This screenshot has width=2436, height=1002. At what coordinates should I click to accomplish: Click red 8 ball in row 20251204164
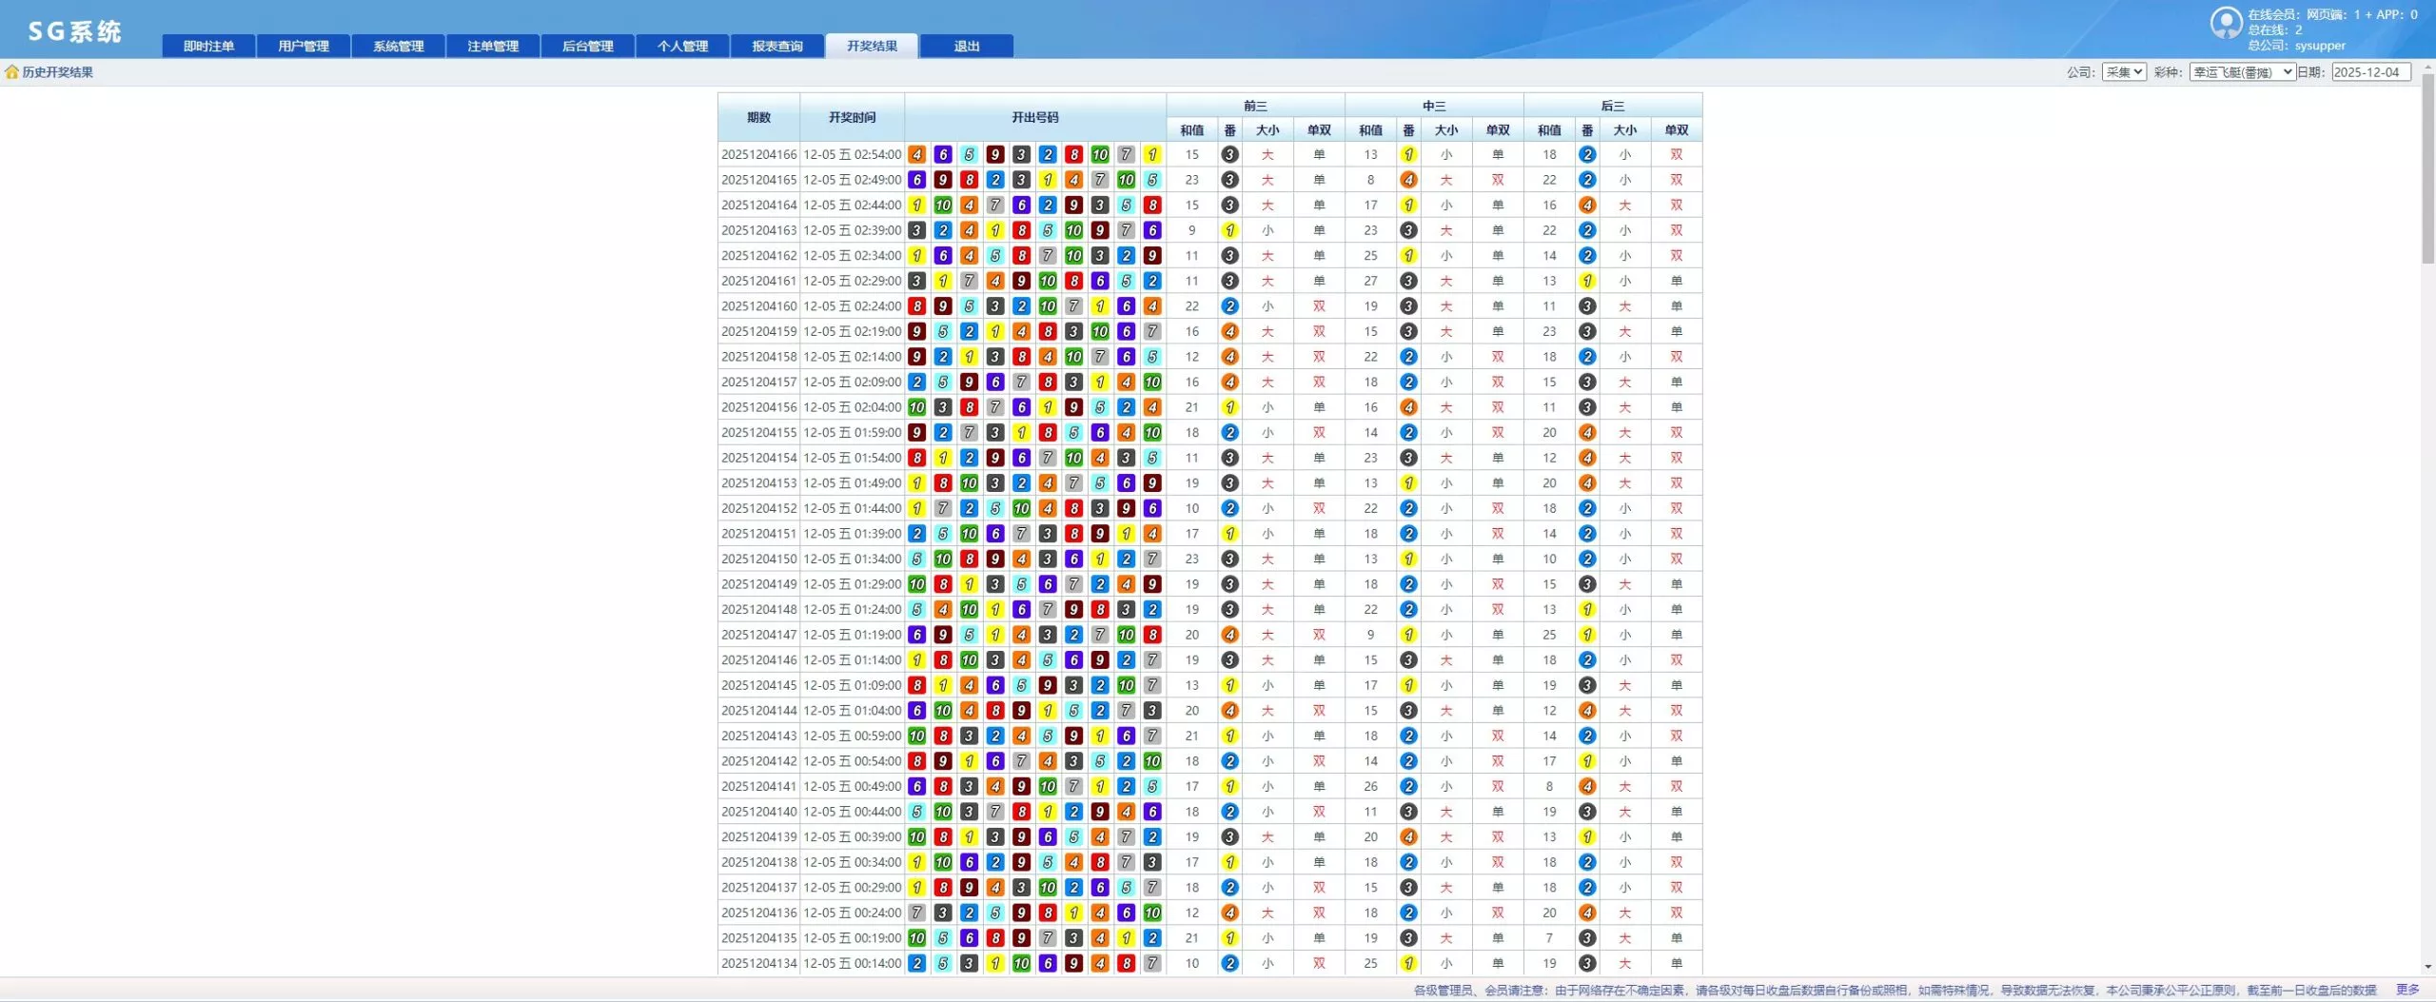(1151, 205)
